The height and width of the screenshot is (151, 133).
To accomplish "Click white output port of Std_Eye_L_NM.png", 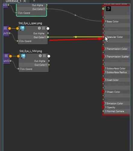I will pyautogui.click(x=49, y=56).
